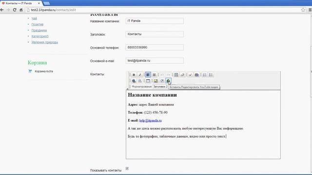The height and width of the screenshot is (175, 312).
Task: Click the Корзина sidebar heading
Action: [38, 63]
